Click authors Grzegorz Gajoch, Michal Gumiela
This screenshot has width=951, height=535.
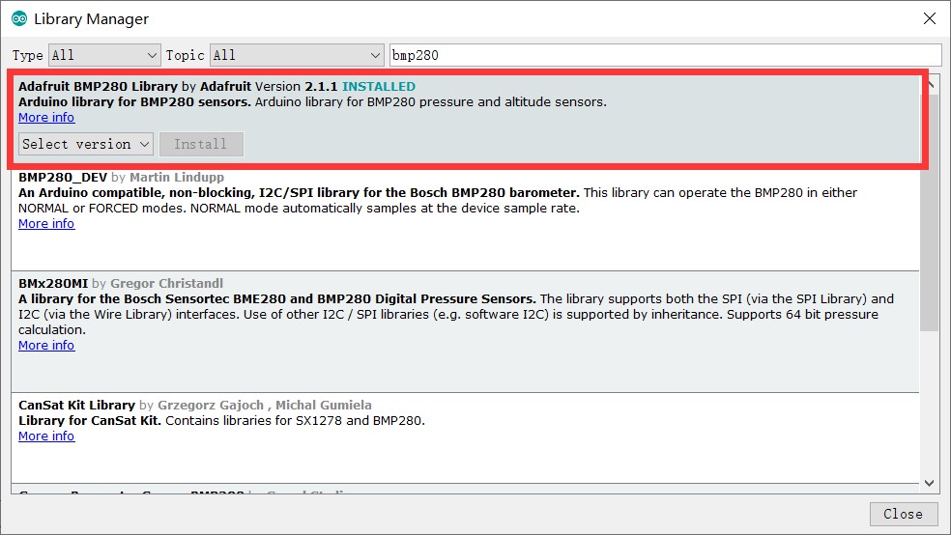pos(265,406)
